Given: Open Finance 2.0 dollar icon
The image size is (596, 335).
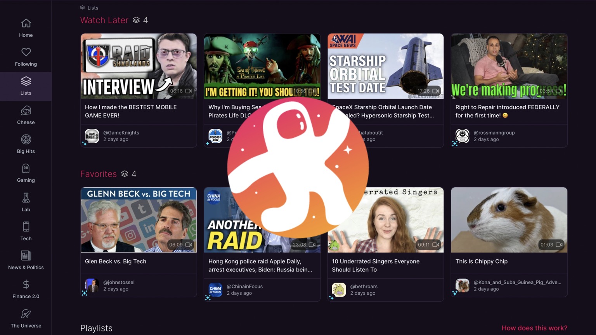Looking at the screenshot, I should (x=26, y=285).
